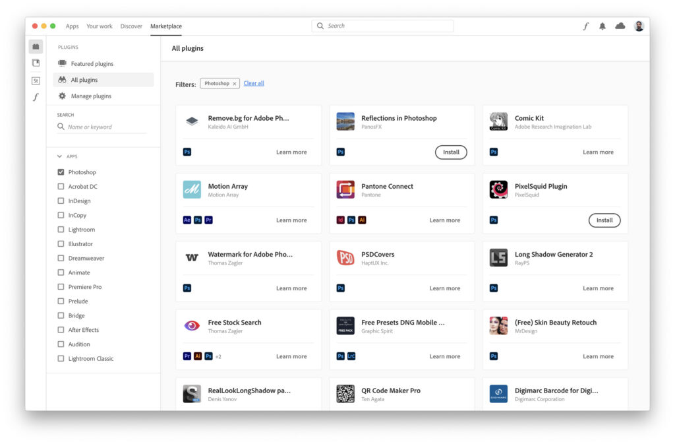
Task: Tick the Dreamweaver checkbox
Action: pyautogui.click(x=61, y=258)
